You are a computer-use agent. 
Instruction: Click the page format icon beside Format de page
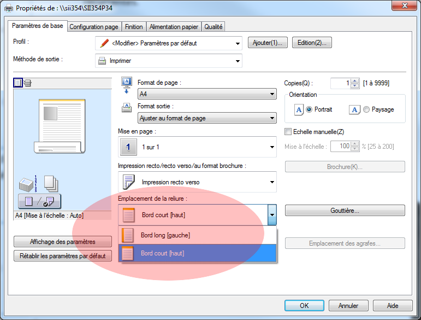[126, 83]
